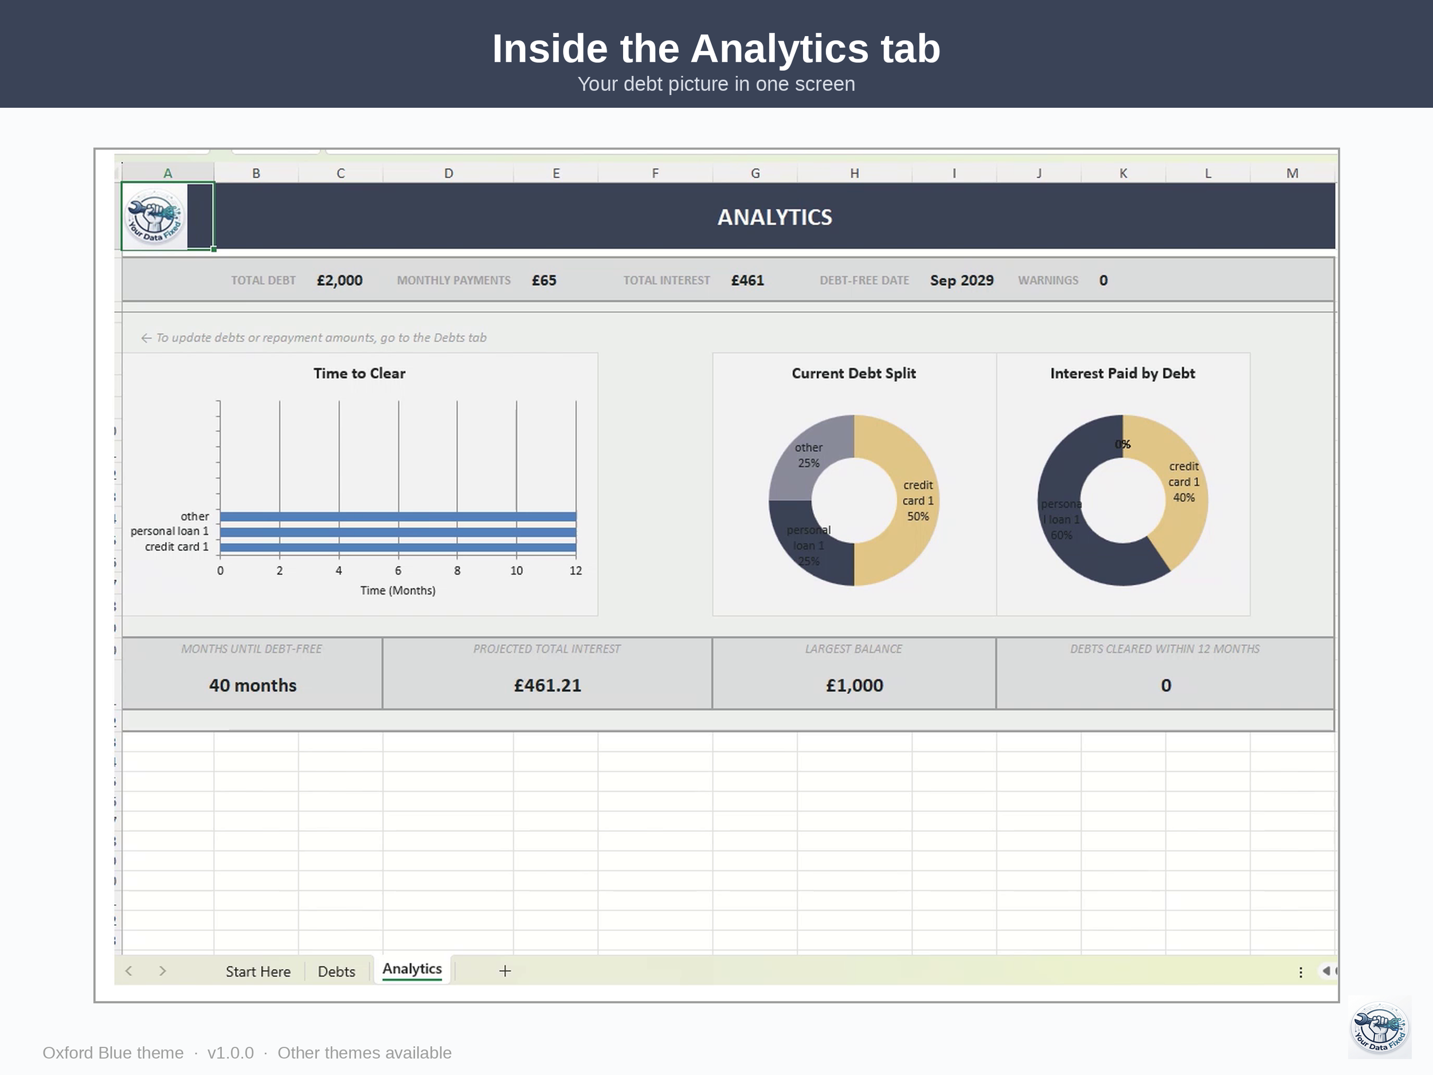Click the Debts Cleared Within 12 Months value 0

pos(1166,686)
